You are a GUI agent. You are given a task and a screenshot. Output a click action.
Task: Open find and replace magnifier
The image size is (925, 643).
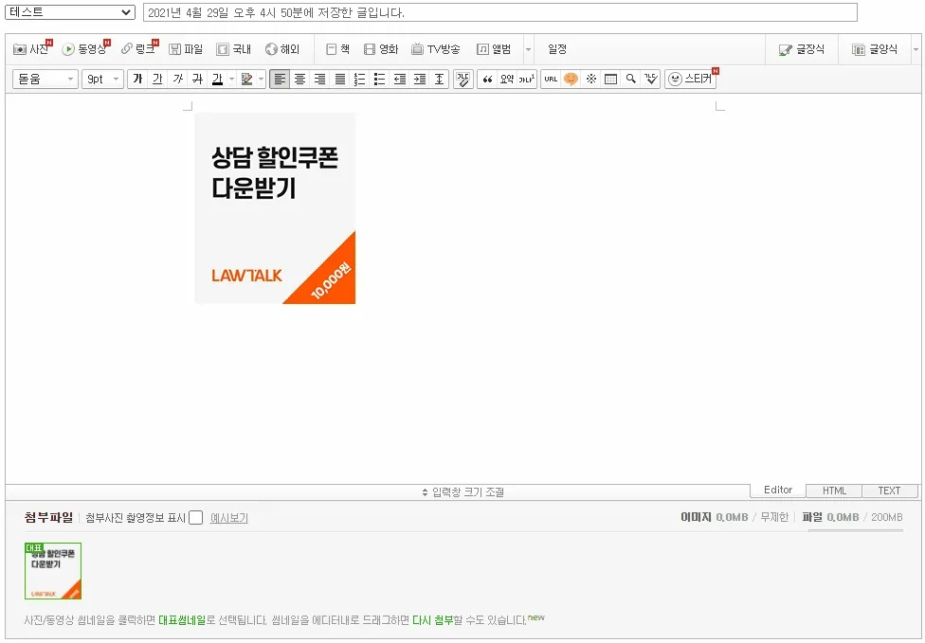[630, 79]
